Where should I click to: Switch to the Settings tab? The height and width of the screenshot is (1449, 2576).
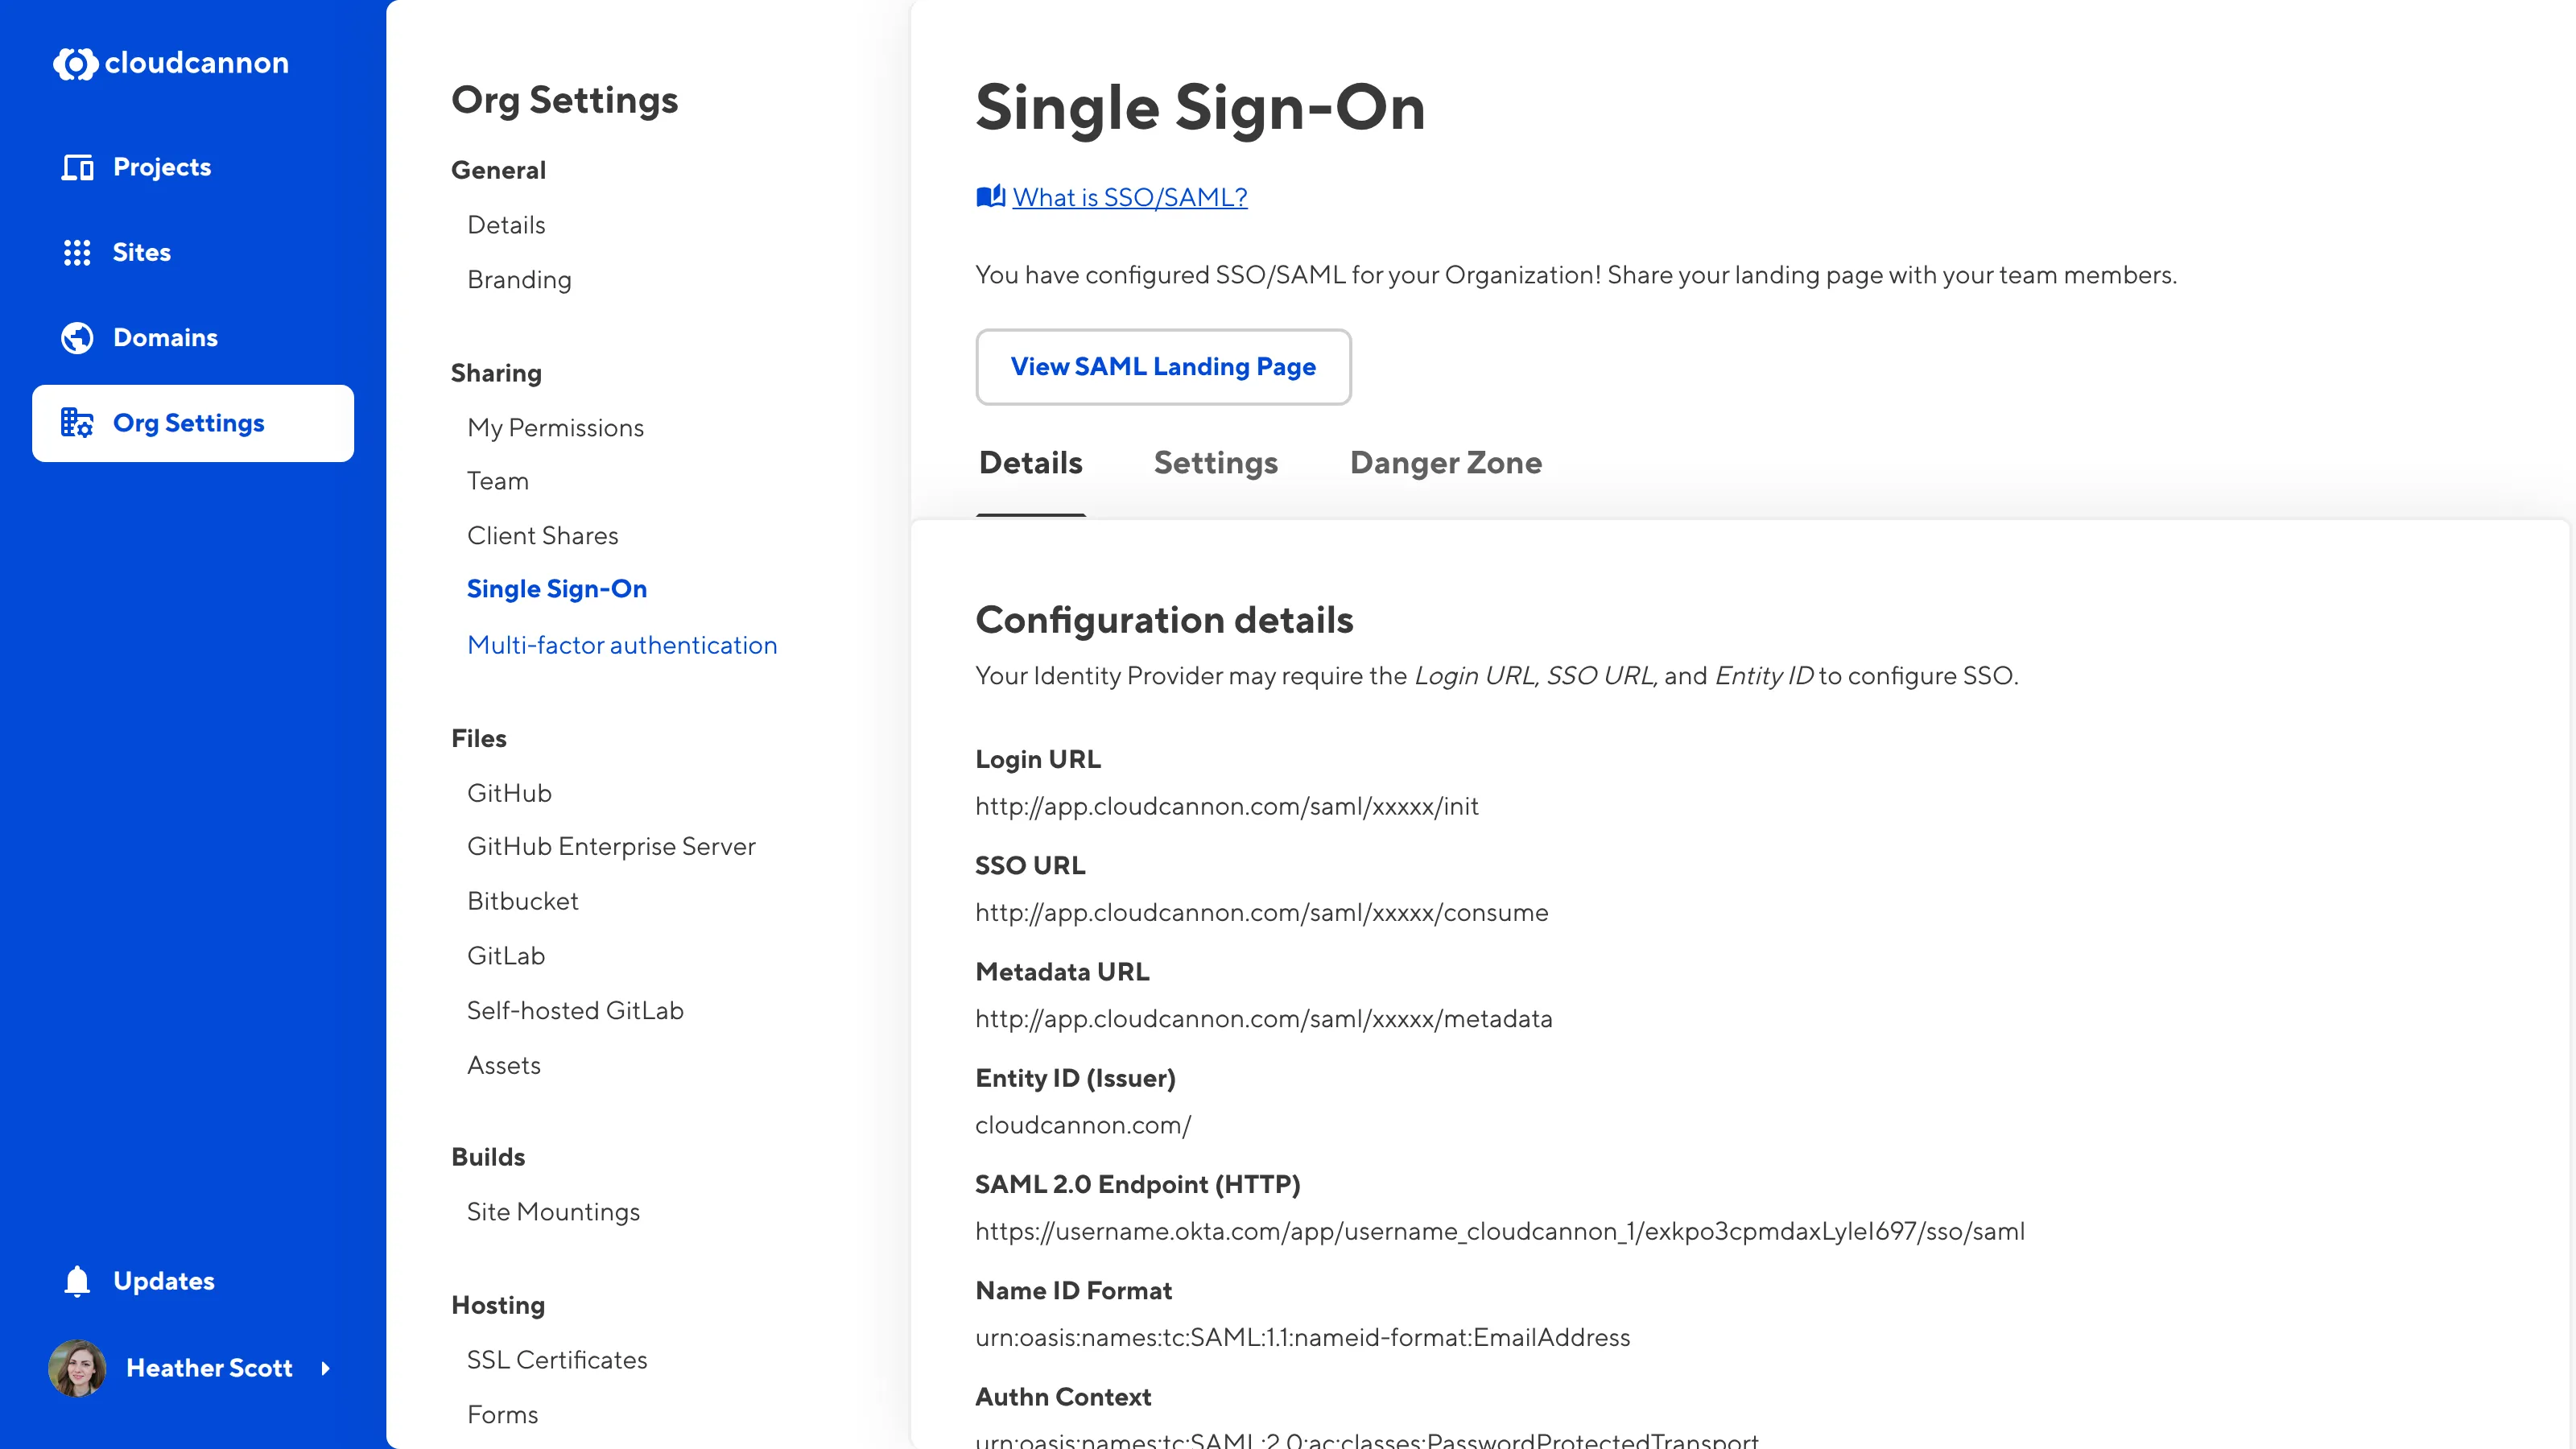coord(1215,463)
